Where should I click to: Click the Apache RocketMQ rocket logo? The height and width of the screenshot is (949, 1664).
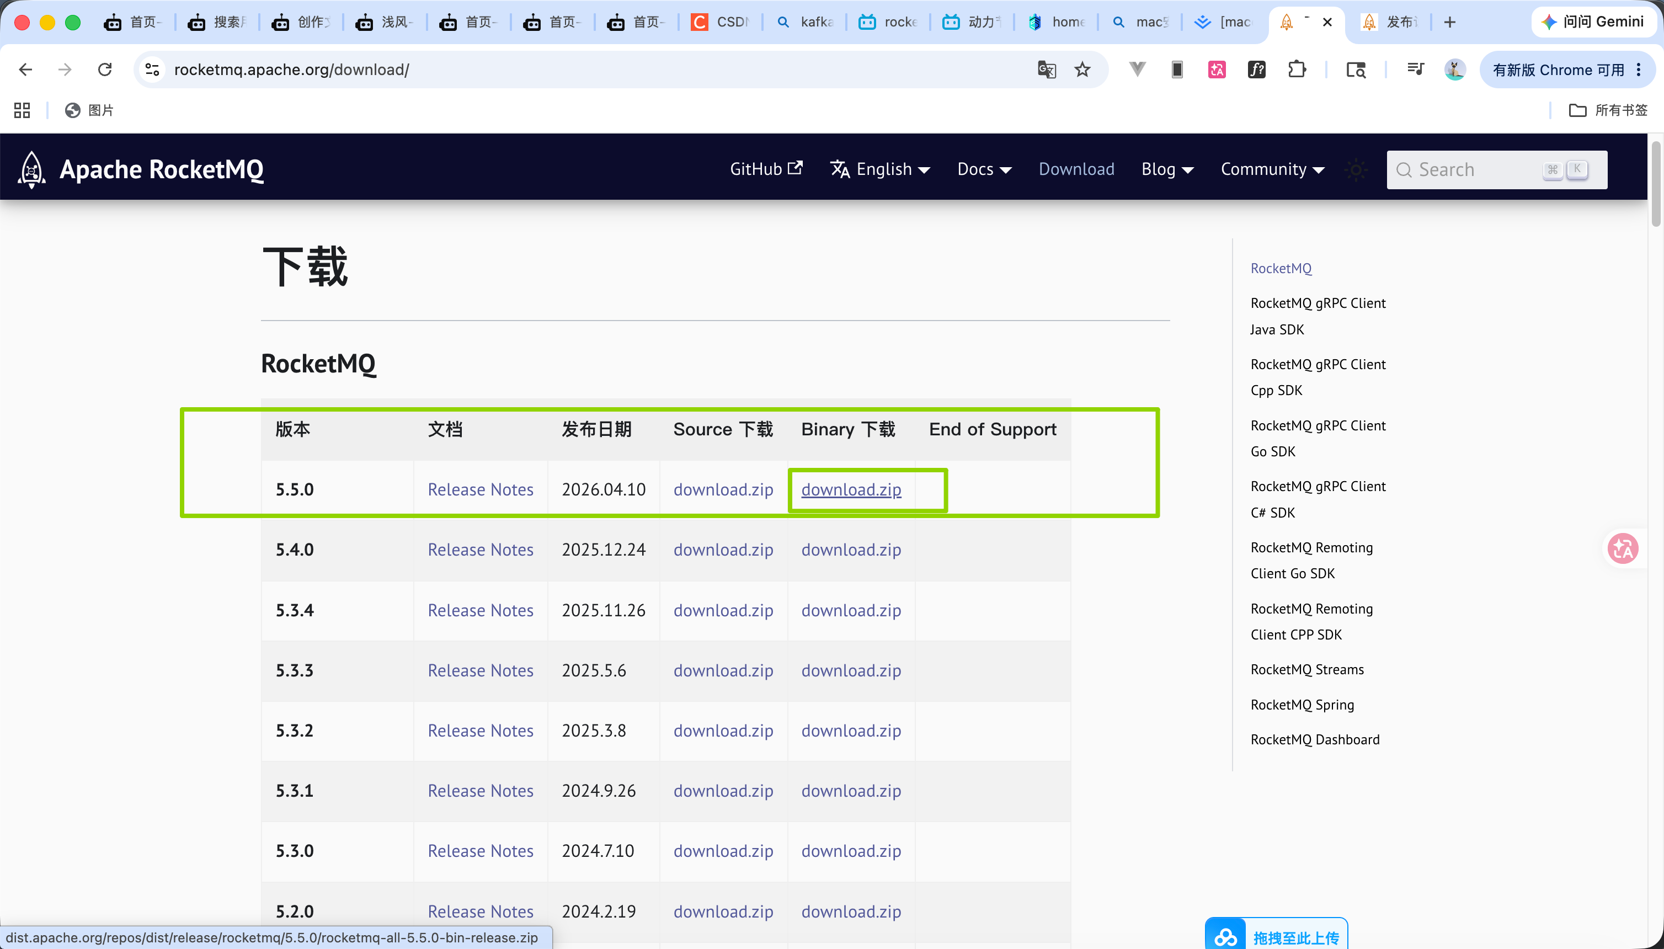click(31, 169)
